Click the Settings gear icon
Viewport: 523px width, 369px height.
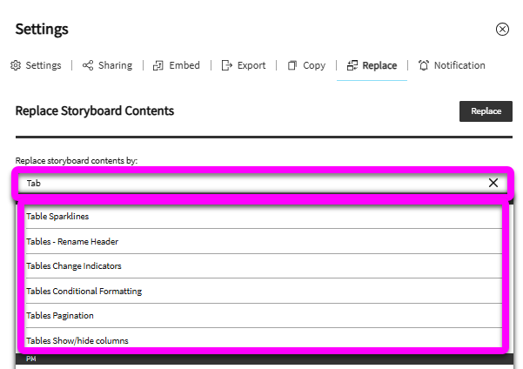[x=16, y=65]
